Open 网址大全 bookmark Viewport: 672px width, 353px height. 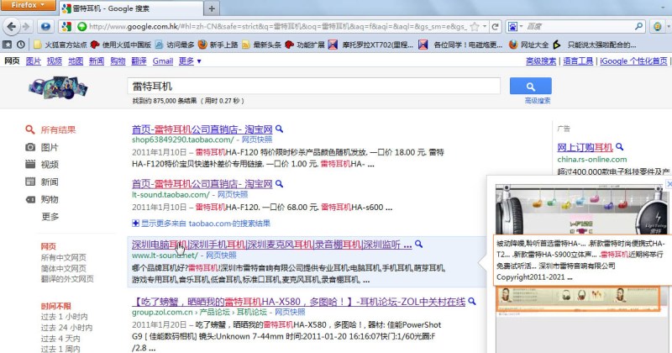(x=529, y=45)
